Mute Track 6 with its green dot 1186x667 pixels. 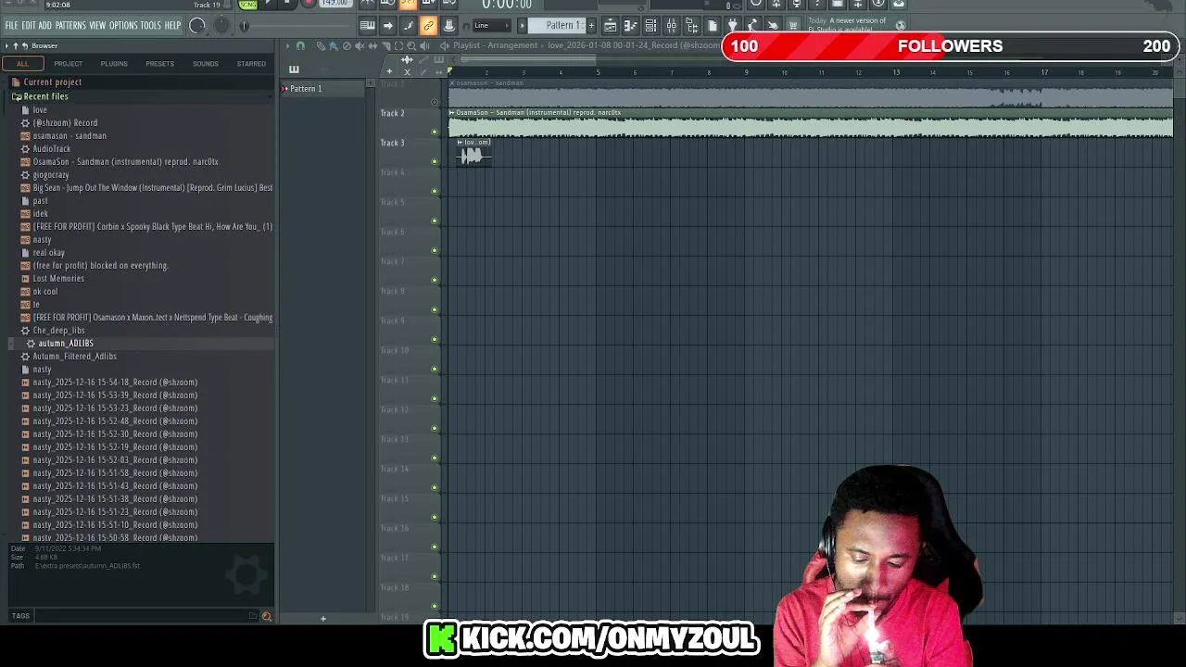(x=435, y=250)
